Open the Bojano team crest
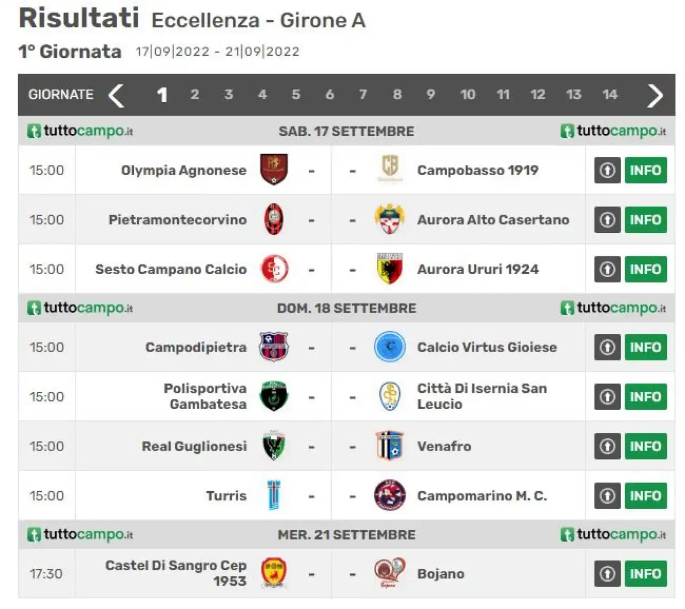 (x=390, y=573)
